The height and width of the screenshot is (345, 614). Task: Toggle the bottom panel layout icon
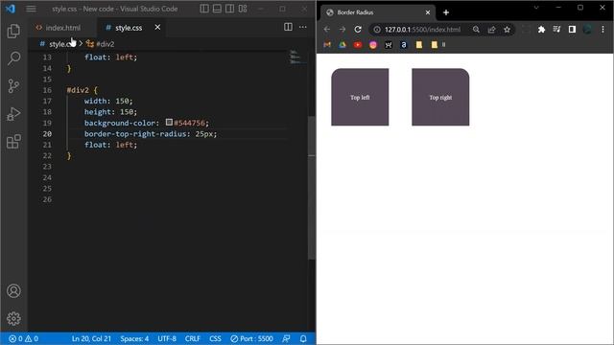point(217,9)
